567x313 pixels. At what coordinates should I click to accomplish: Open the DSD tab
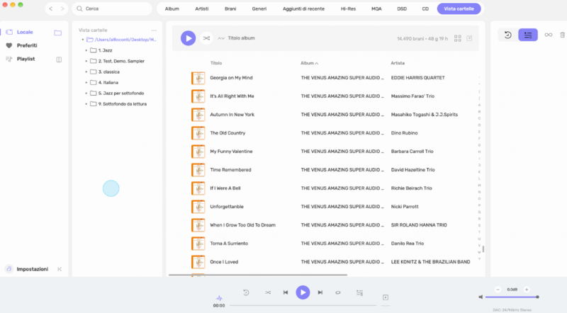pyautogui.click(x=402, y=8)
